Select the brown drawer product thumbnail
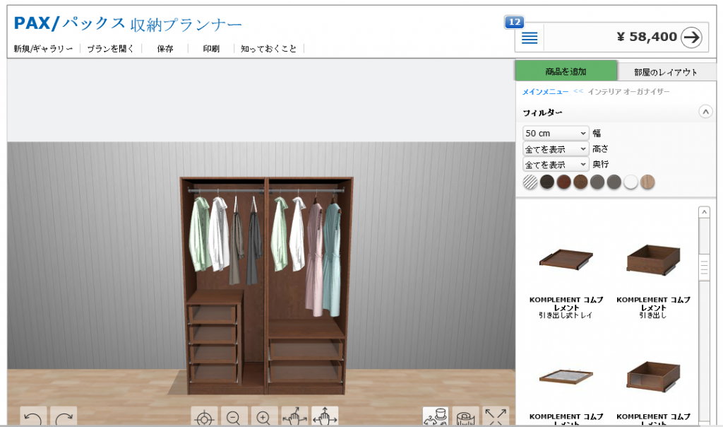This screenshot has width=723, height=427. (x=653, y=259)
